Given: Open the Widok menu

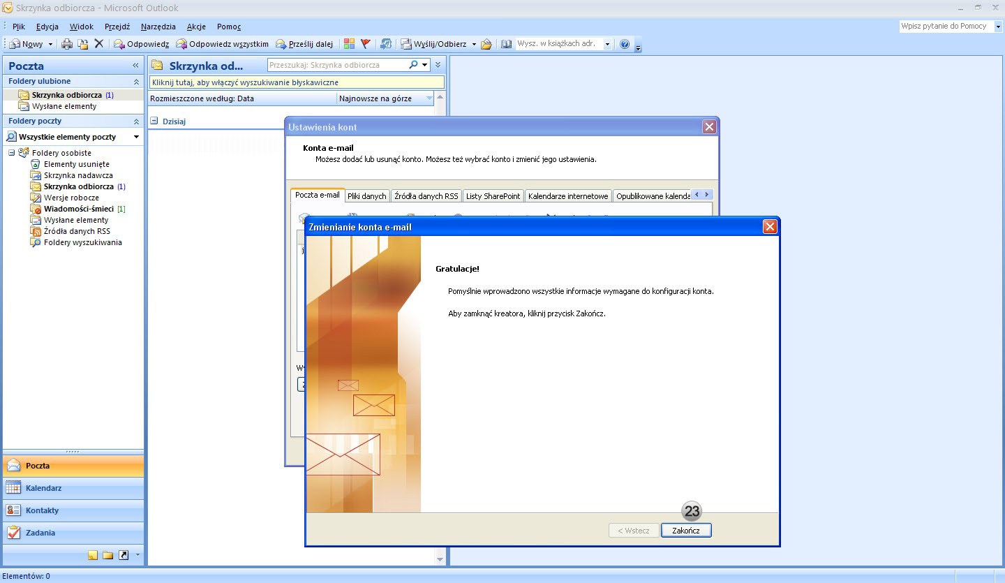Looking at the screenshot, I should tap(82, 27).
